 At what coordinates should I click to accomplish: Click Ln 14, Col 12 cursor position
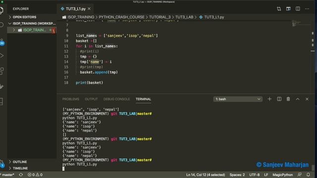tap(206, 175)
